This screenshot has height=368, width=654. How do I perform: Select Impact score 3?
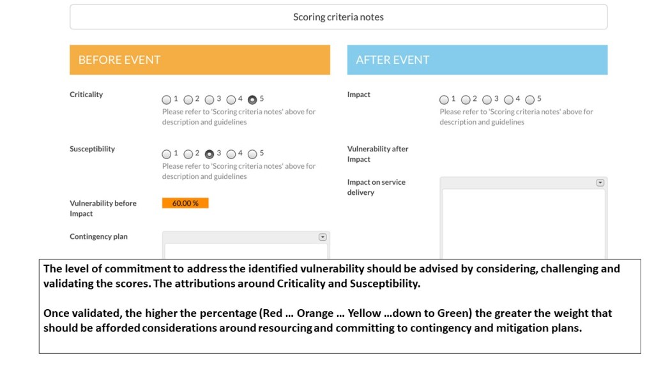pos(487,100)
